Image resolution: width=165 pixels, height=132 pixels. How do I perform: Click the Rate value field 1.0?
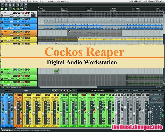(x=7, y=90)
